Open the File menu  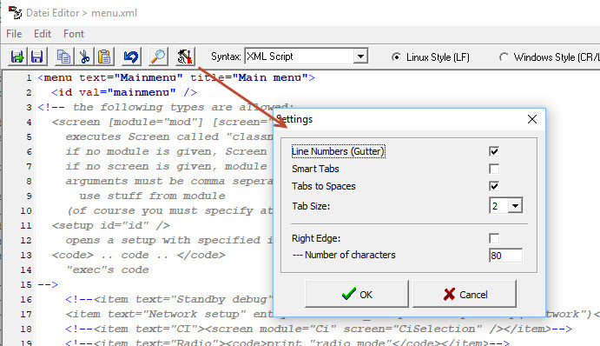pyautogui.click(x=14, y=34)
